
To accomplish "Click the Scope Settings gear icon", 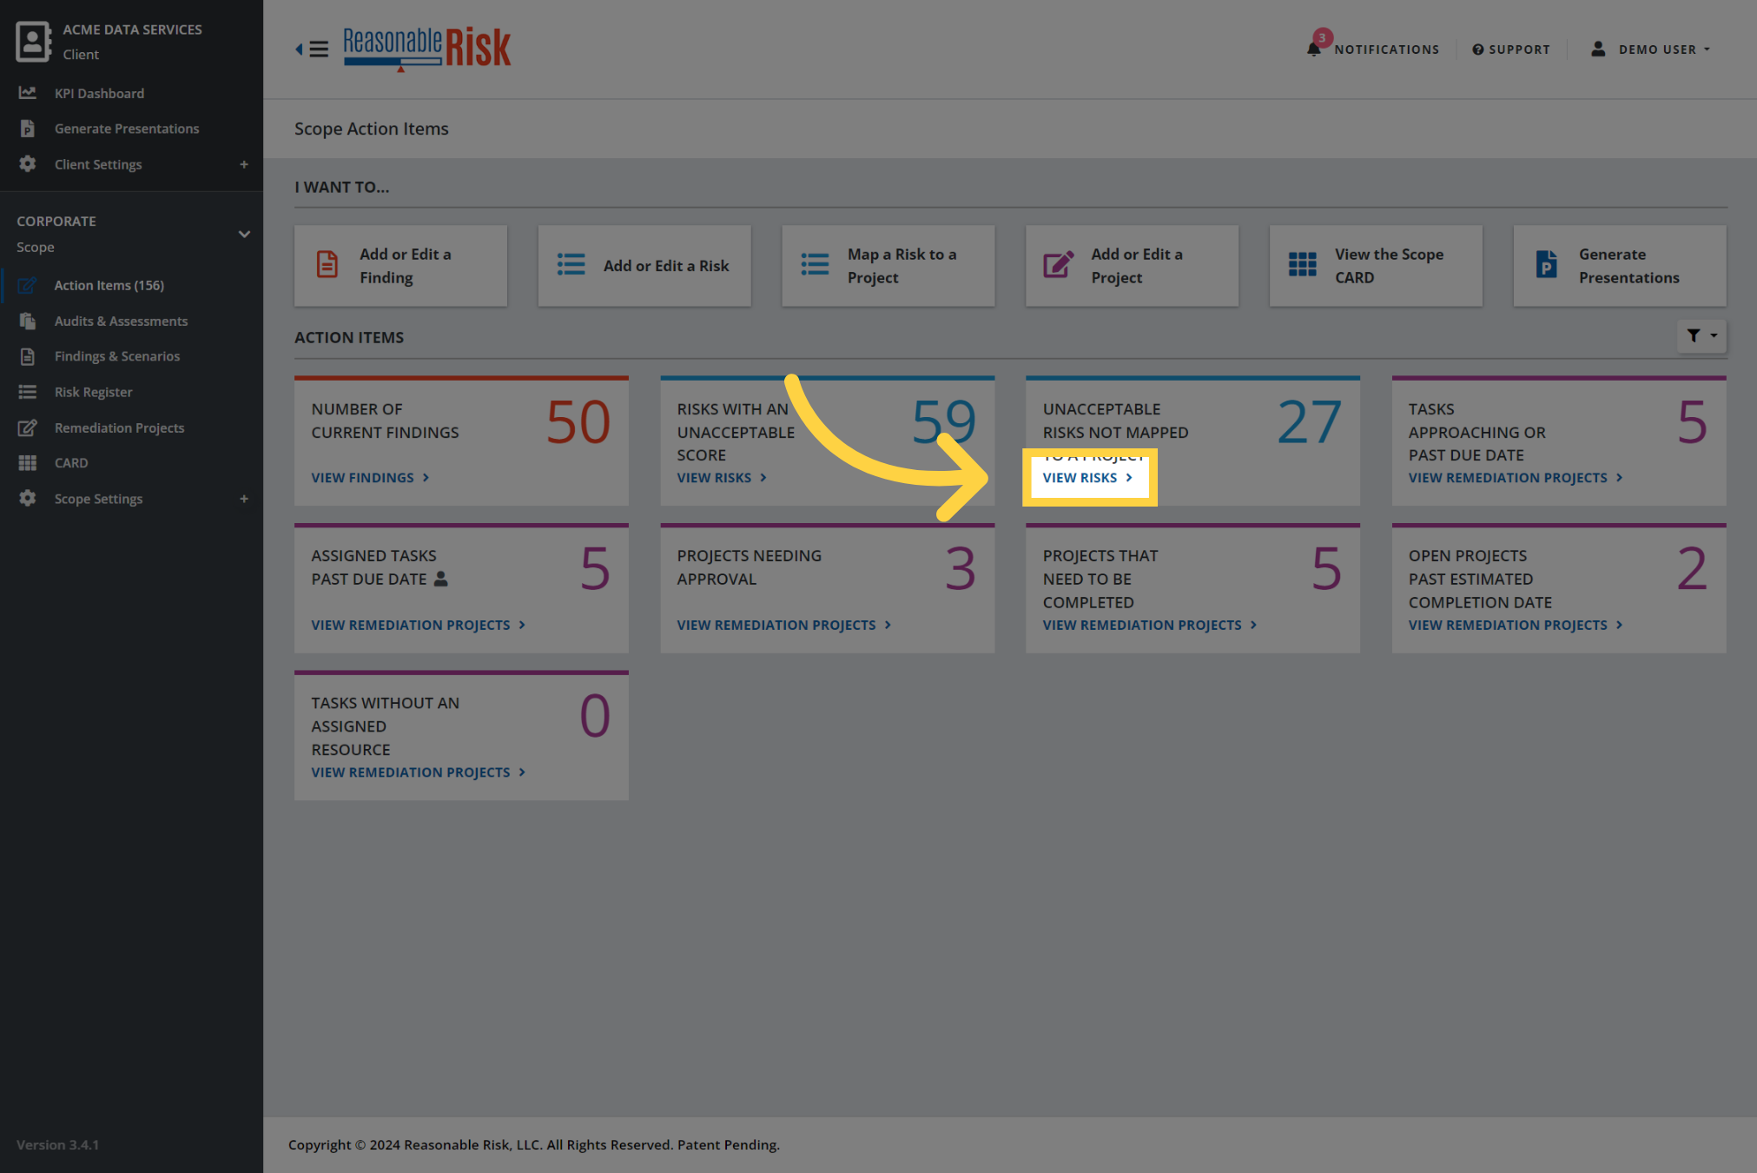I will 28,498.
